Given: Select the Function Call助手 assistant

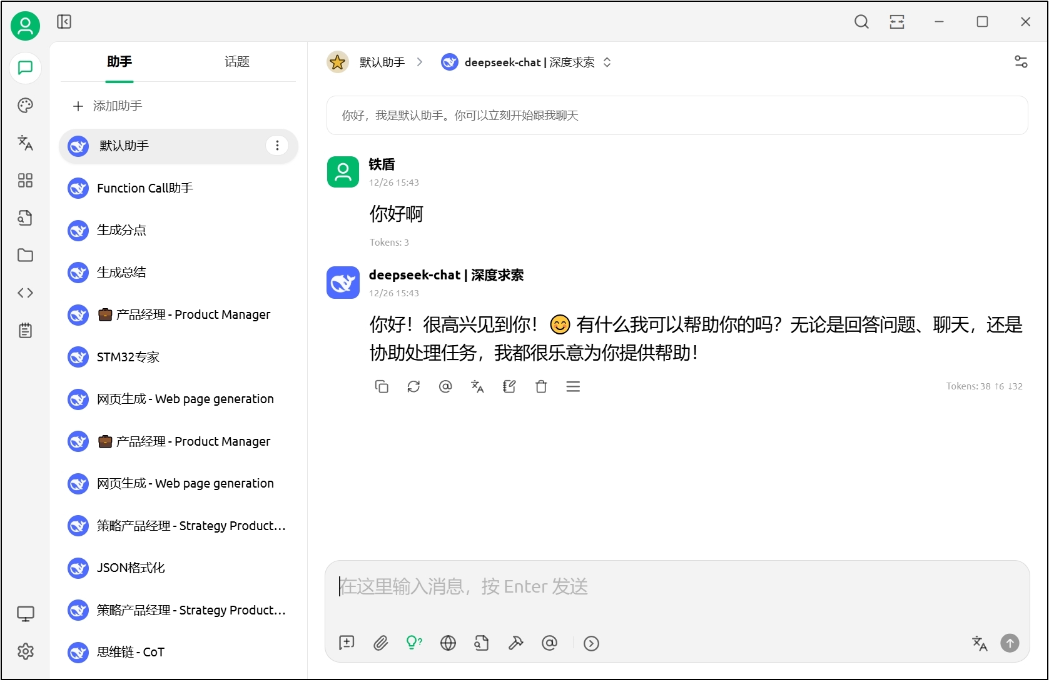Looking at the screenshot, I should (x=178, y=188).
